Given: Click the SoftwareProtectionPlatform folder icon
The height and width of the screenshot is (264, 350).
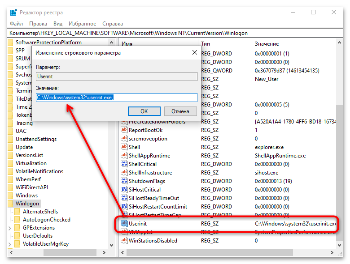Looking at the screenshot, I should click(x=10, y=43).
